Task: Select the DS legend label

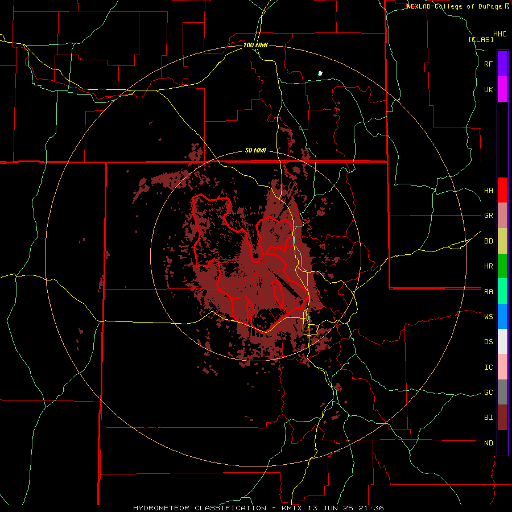Action: point(489,342)
